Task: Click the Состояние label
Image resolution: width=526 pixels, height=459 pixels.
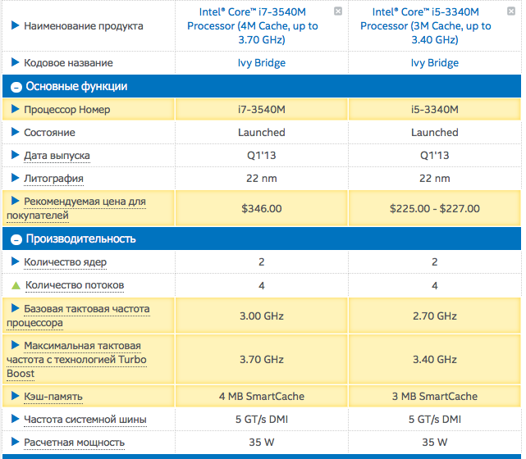Action: point(50,133)
